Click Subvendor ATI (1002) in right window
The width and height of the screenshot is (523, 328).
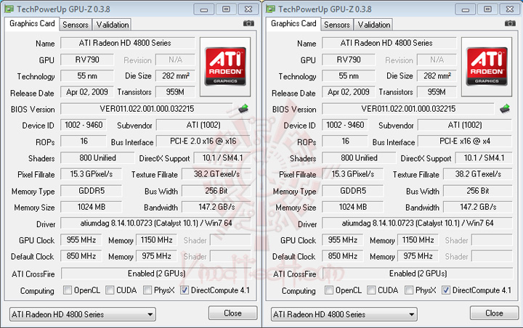click(x=465, y=125)
